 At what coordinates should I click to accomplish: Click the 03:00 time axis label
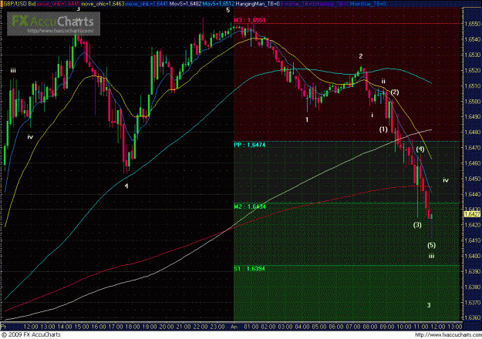(x=285, y=327)
